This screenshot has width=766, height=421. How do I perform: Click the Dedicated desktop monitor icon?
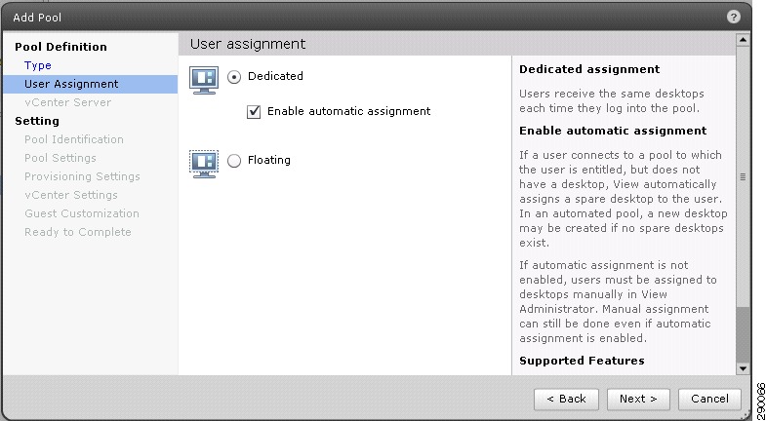pos(204,80)
